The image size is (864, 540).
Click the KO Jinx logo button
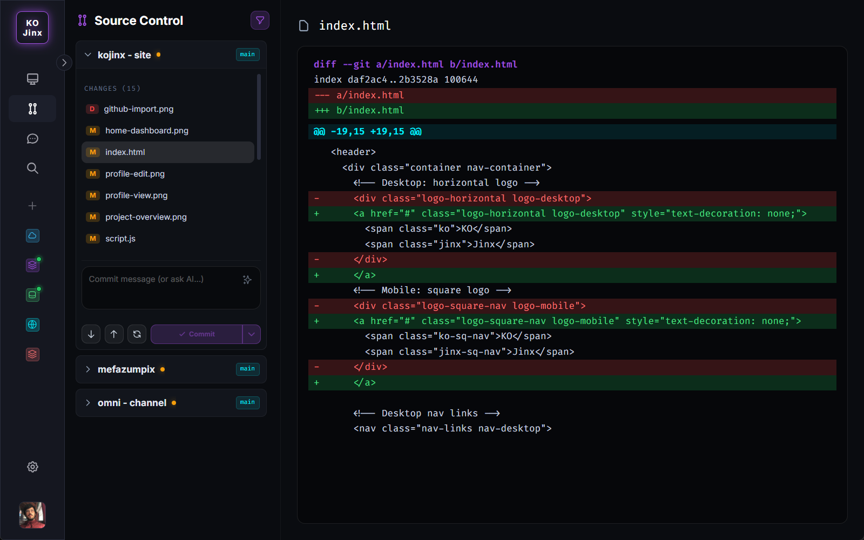point(32,28)
